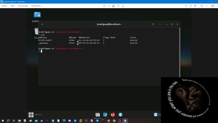Open Skype from the Windows taskbar

(97, 121)
